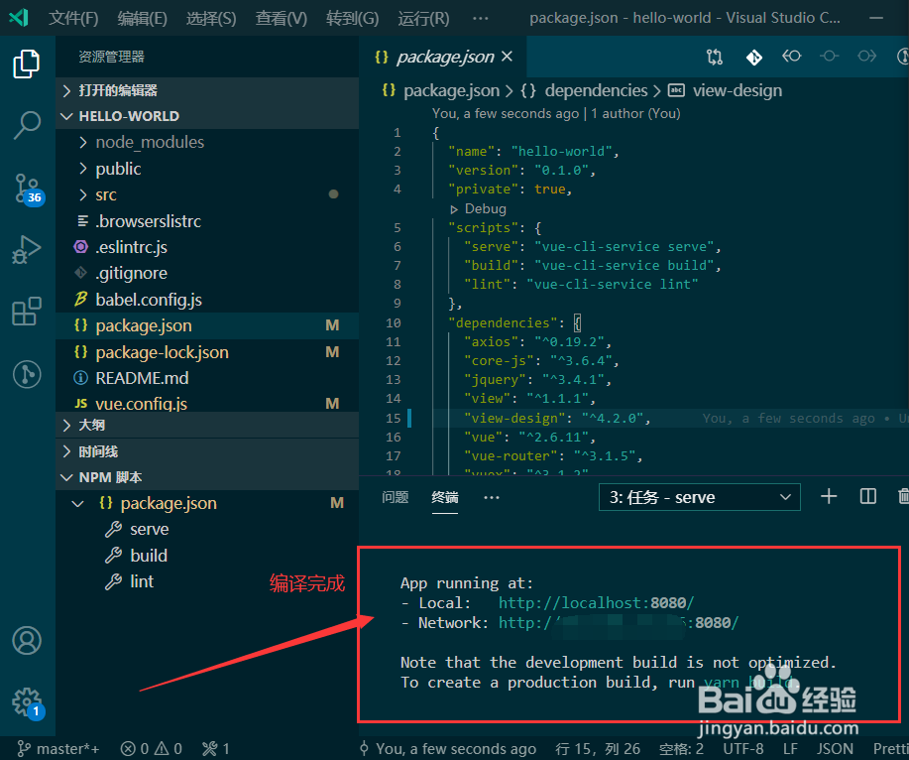Show more menu items via ellipsis

pos(480,18)
